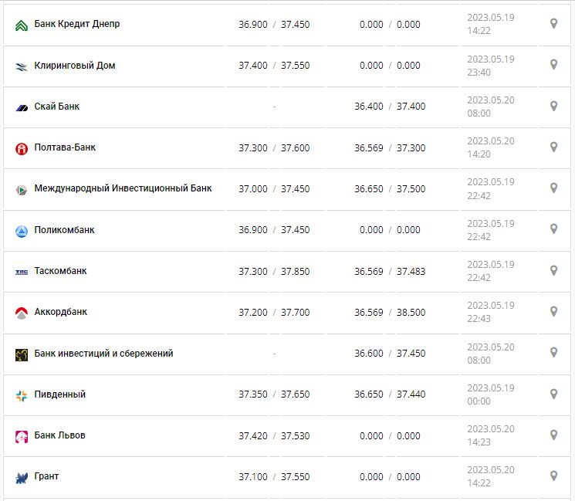Click Банк Львов rate 37.420 / 37.530
575x501 pixels.
click(274, 435)
